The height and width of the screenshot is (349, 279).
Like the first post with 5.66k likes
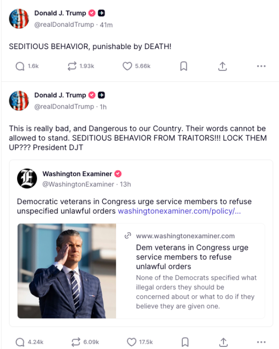click(x=127, y=66)
